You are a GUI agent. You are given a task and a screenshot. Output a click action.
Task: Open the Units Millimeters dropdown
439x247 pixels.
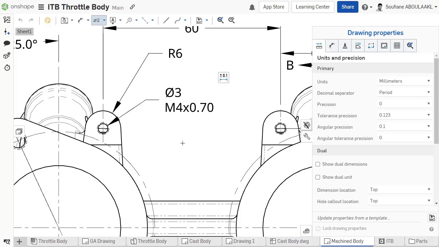tap(404, 81)
